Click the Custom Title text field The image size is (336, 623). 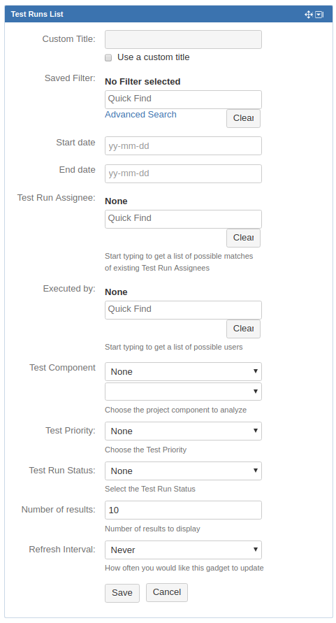183,39
